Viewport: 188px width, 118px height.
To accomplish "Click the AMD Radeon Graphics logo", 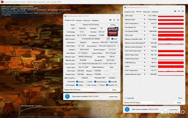I will (113, 32).
